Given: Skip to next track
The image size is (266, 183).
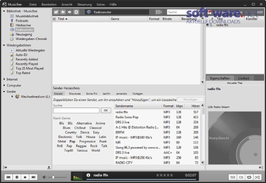Looking at the screenshot, I should coord(33,177).
